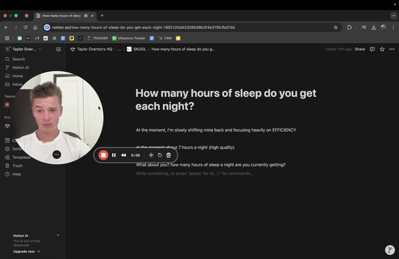Open page comments via the speech bubble icon
The width and height of the screenshot is (399, 259).
click(x=372, y=49)
